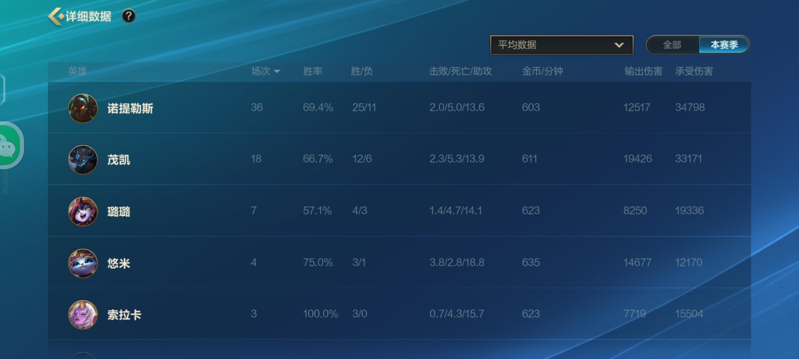The height and width of the screenshot is (359, 799).
Task: Click the 3/1 win/loss value
Action: click(359, 262)
